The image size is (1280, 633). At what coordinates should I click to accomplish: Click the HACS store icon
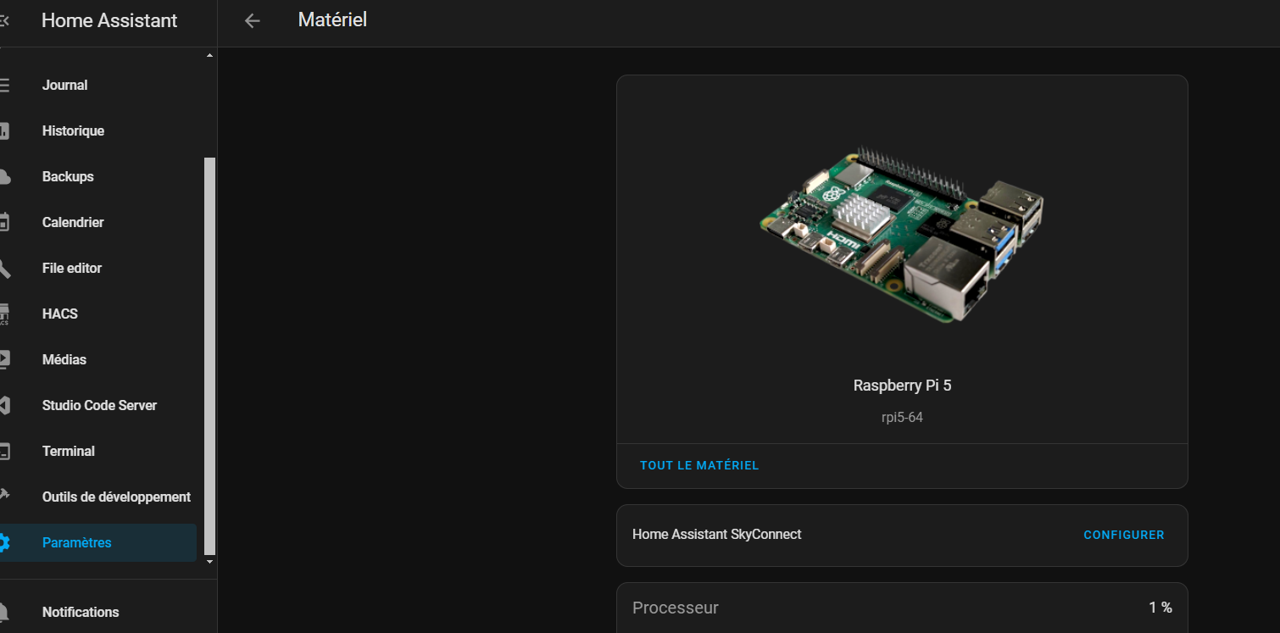coord(4,314)
